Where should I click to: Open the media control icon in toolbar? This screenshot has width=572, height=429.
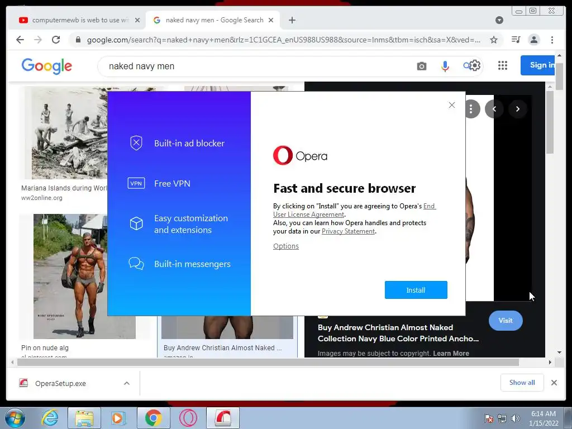516,40
